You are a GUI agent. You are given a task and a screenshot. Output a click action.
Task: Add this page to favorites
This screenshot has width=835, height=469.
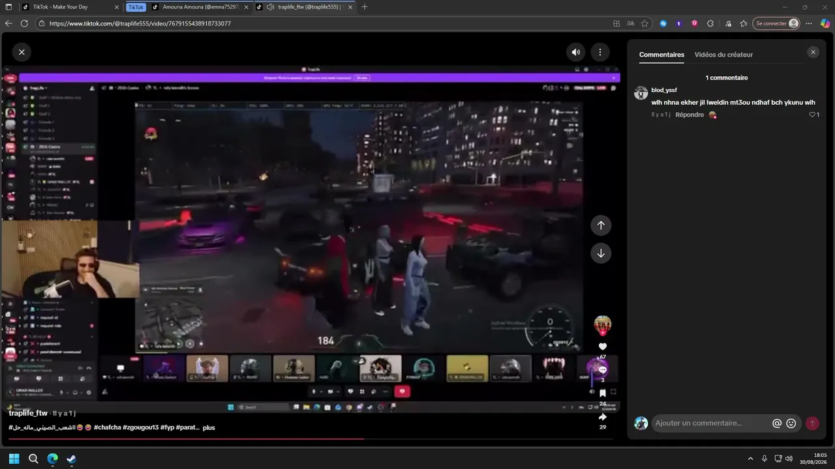(x=645, y=23)
